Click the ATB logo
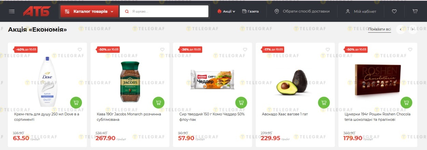 pyautogui.click(x=37, y=11)
